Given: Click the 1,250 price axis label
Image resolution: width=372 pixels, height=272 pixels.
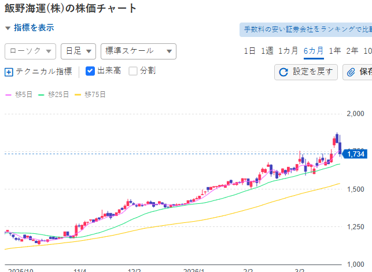Looking at the screenshot, I should pyautogui.click(x=355, y=227).
